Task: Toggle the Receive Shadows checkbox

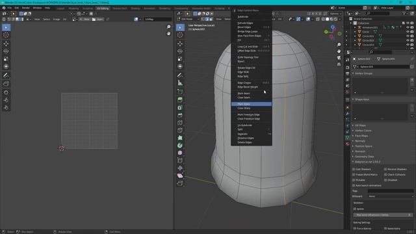Action: [x=385, y=169]
